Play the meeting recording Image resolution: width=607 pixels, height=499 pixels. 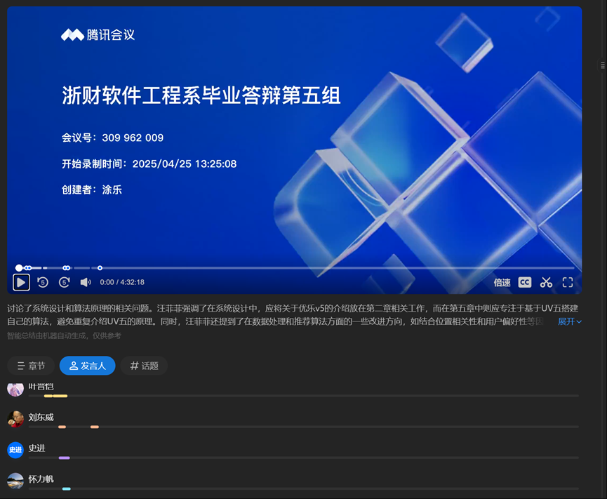pyautogui.click(x=21, y=282)
